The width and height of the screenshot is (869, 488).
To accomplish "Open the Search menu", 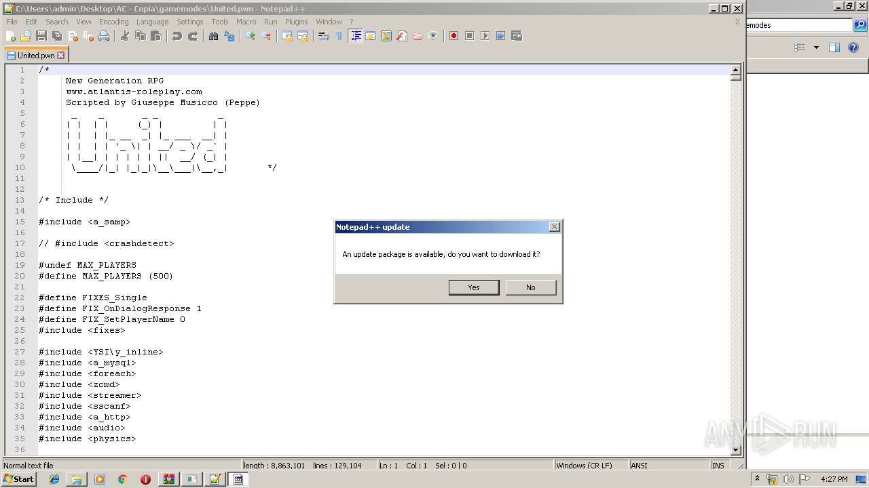I will point(57,22).
